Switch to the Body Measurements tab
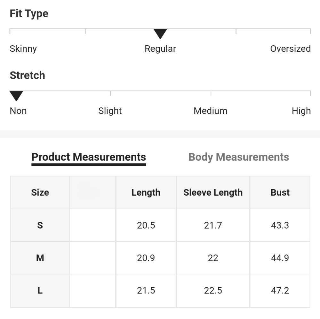Image resolution: width=320 pixels, height=319 pixels. [x=239, y=157]
